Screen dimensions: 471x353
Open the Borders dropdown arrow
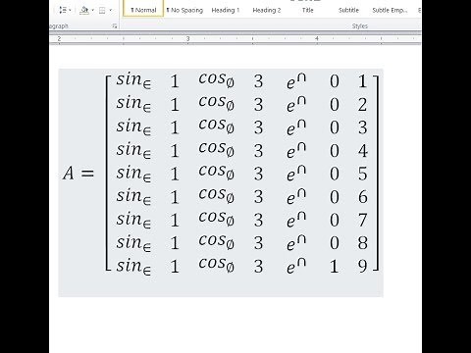tap(110, 10)
